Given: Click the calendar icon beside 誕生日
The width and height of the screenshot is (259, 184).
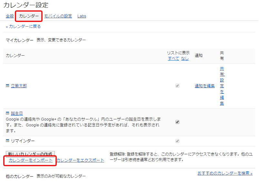Looking at the screenshot, I should pos(7,113).
